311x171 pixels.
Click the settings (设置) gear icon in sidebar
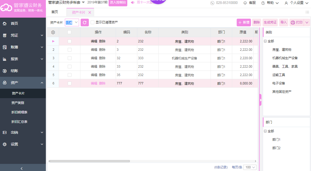coord(4,144)
